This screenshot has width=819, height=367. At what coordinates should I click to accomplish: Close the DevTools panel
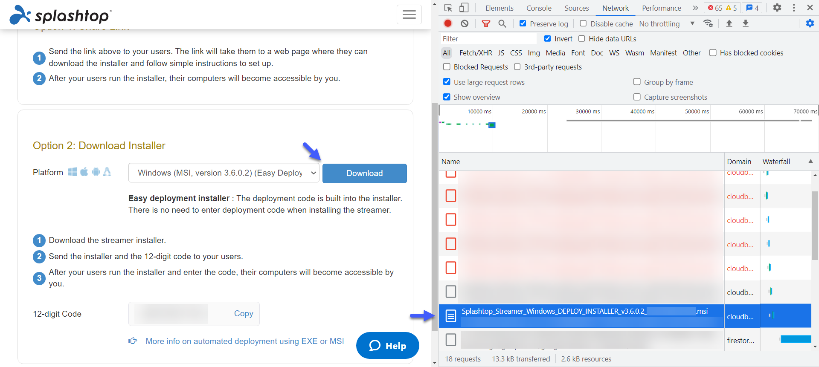click(810, 8)
